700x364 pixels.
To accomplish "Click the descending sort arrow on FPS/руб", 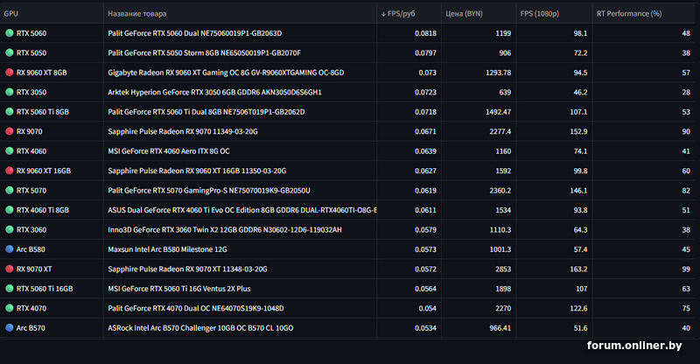I will (x=384, y=14).
